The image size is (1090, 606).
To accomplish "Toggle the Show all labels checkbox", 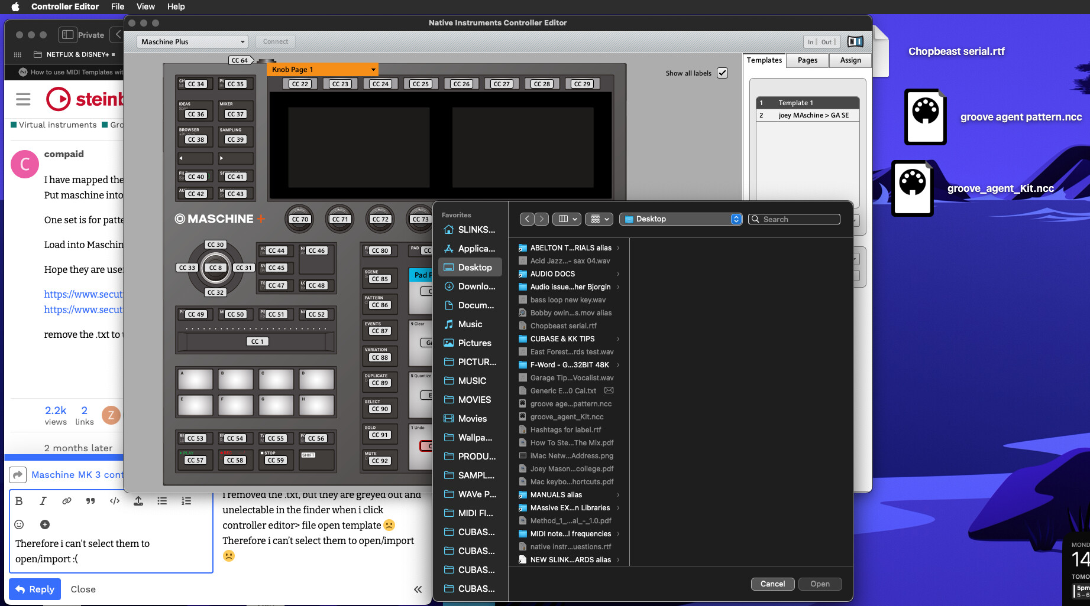I will point(722,73).
